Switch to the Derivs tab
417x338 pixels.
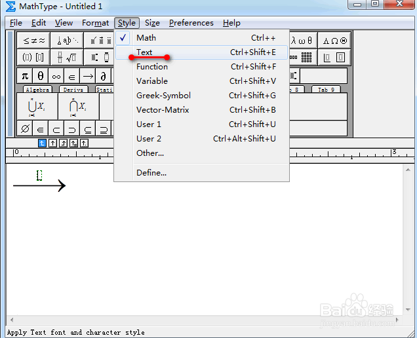pyautogui.click(x=73, y=89)
